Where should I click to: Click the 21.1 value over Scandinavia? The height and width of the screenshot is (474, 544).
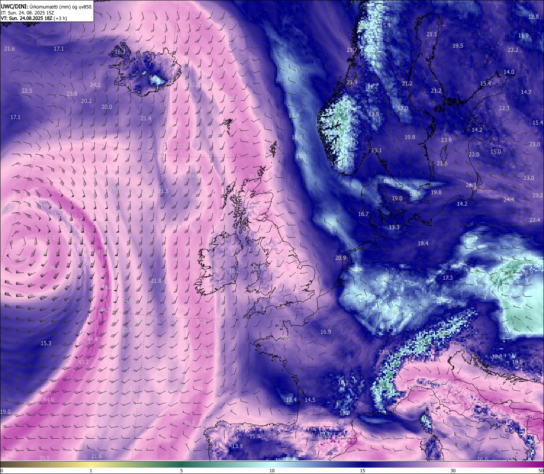(432, 34)
